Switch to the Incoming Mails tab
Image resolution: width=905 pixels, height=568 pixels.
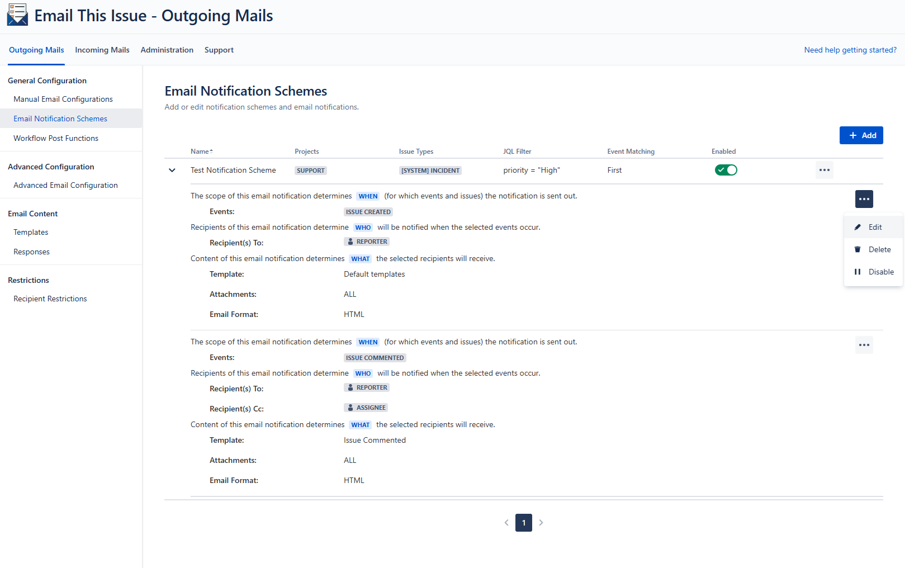(x=102, y=50)
